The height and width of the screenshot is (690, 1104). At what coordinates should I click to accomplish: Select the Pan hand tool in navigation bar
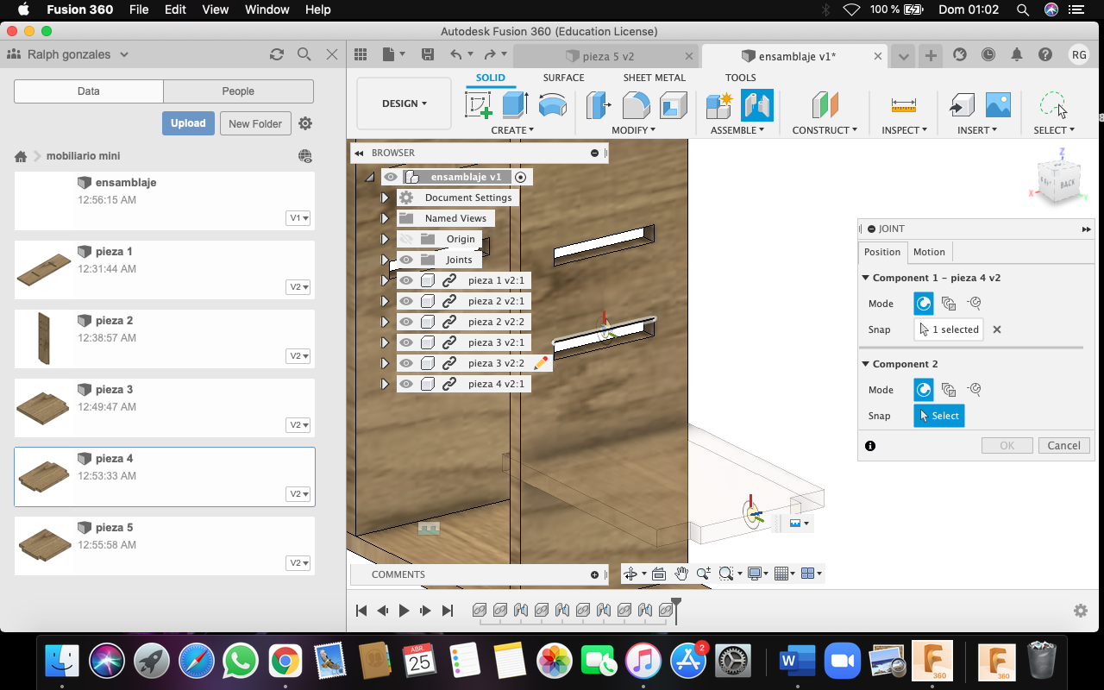[681, 574]
